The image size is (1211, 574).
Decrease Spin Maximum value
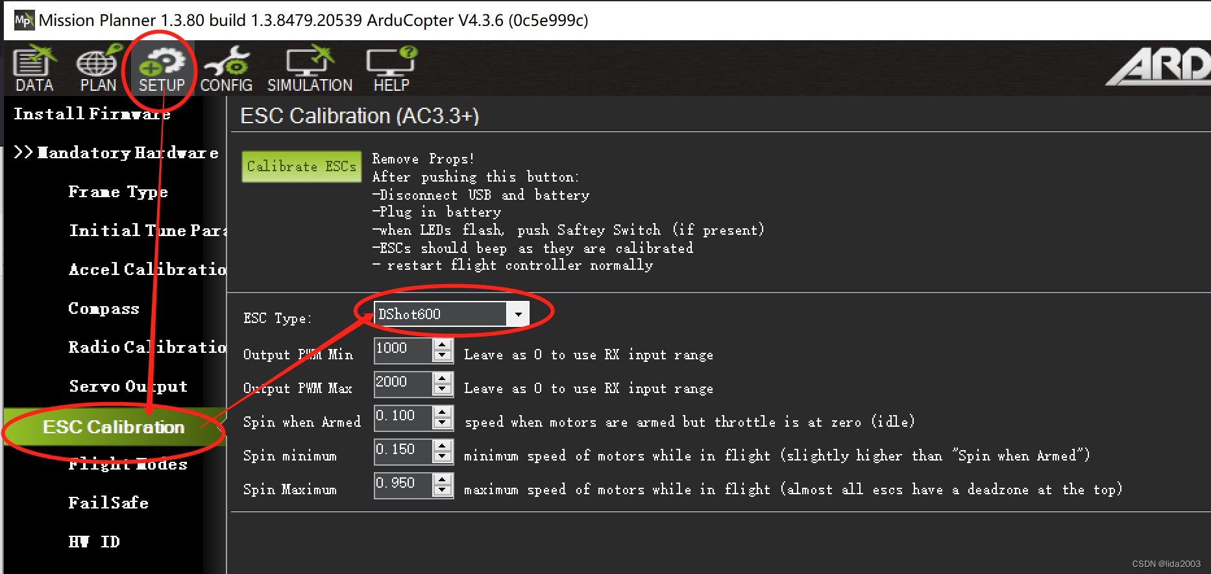coord(443,490)
